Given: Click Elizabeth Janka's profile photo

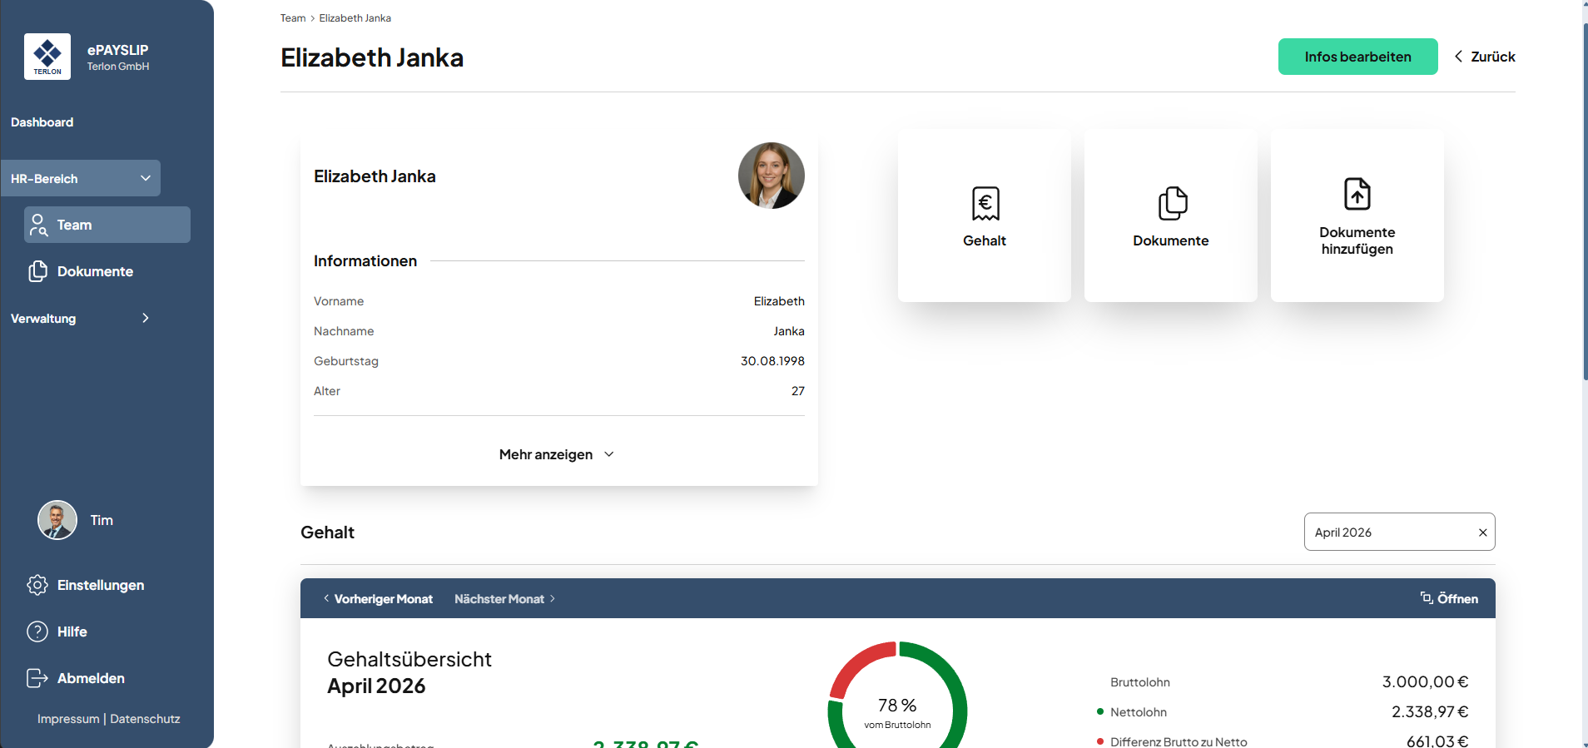Looking at the screenshot, I should (x=771, y=176).
